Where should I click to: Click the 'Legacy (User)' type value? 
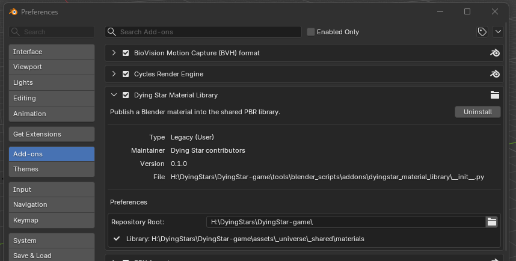[192, 137]
